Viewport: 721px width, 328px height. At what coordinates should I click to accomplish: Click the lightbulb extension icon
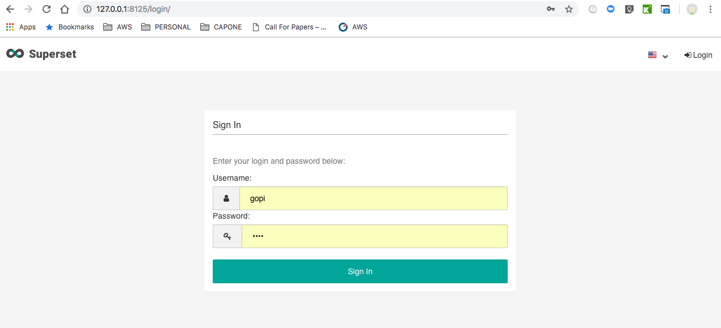(x=629, y=9)
